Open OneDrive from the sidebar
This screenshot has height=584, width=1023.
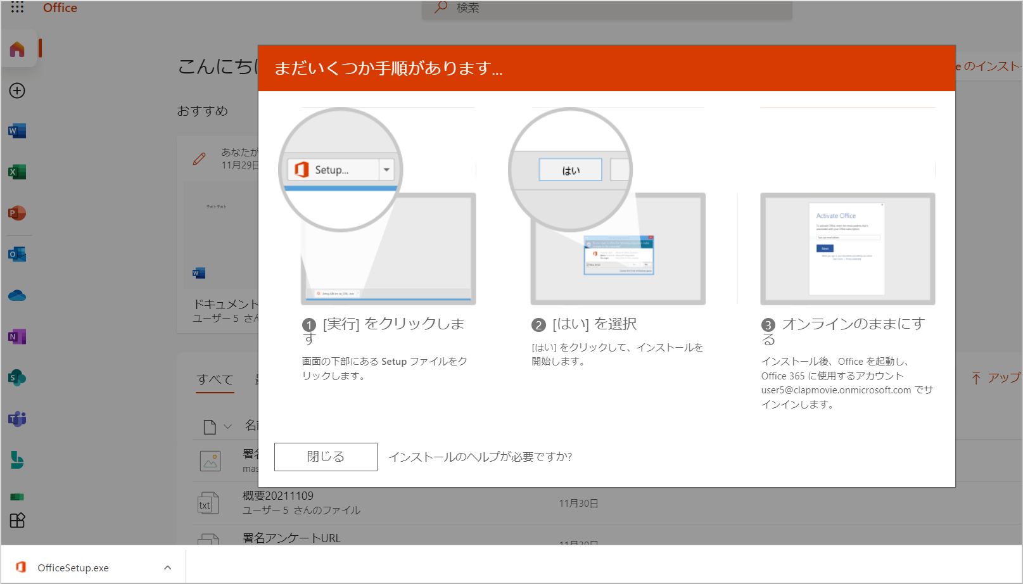coord(17,295)
